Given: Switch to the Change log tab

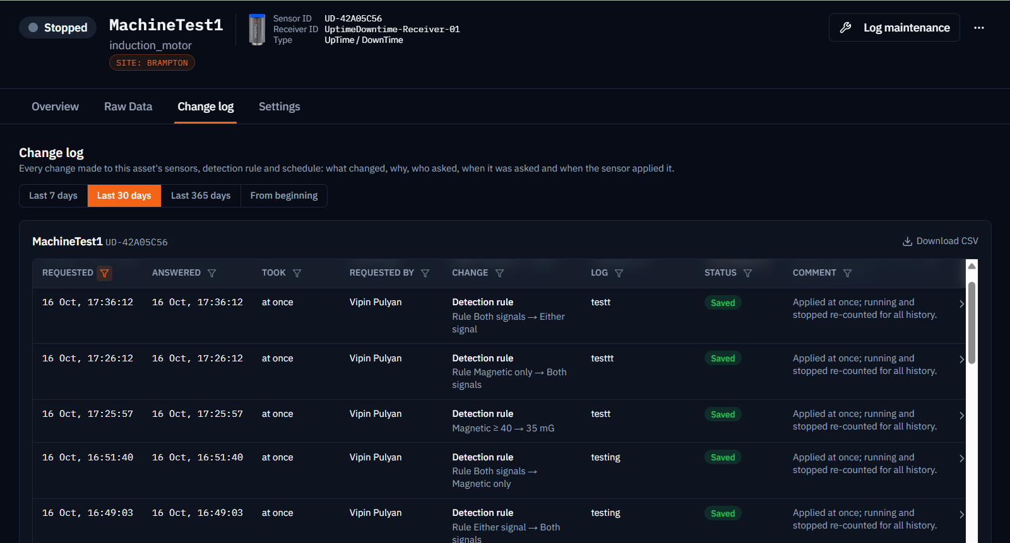Looking at the screenshot, I should coord(206,107).
